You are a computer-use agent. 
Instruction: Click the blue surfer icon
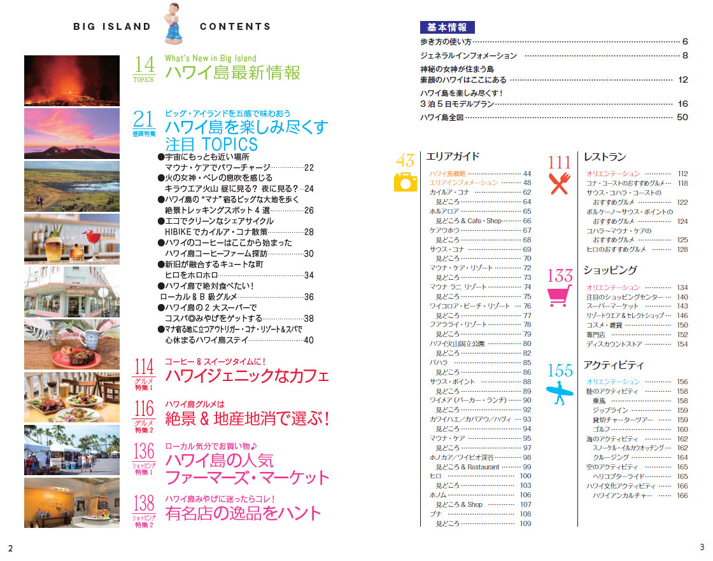pyautogui.click(x=560, y=393)
